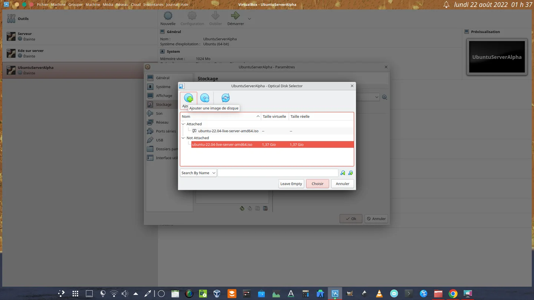Click the add controller icon below the storage tree
This screenshot has height=300, width=534.
(242, 209)
